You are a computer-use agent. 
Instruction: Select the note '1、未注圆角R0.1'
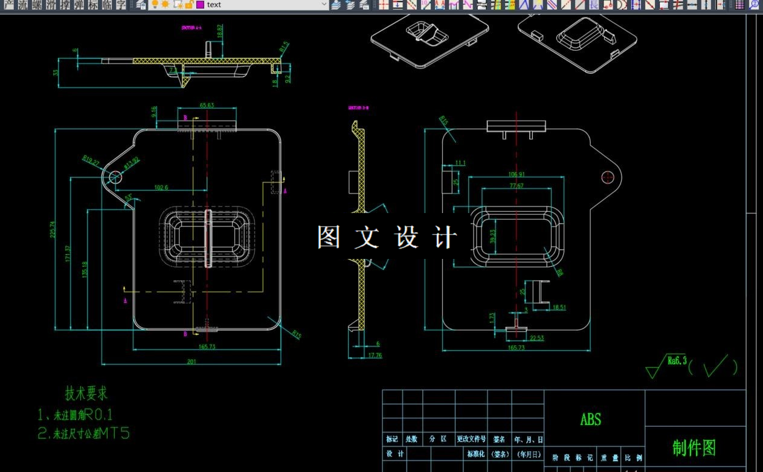pos(76,415)
